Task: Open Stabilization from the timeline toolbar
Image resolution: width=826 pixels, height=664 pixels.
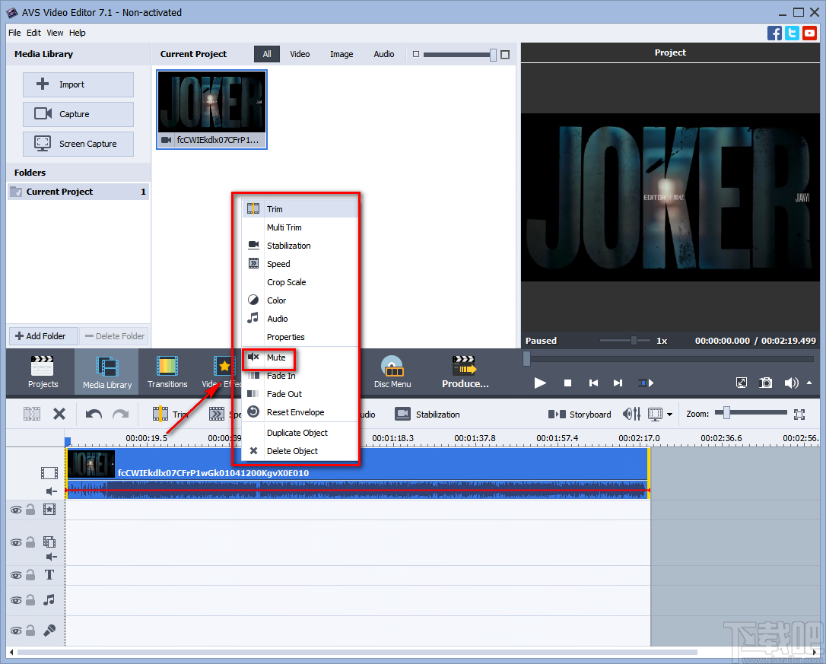Action: (x=427, y=415)
